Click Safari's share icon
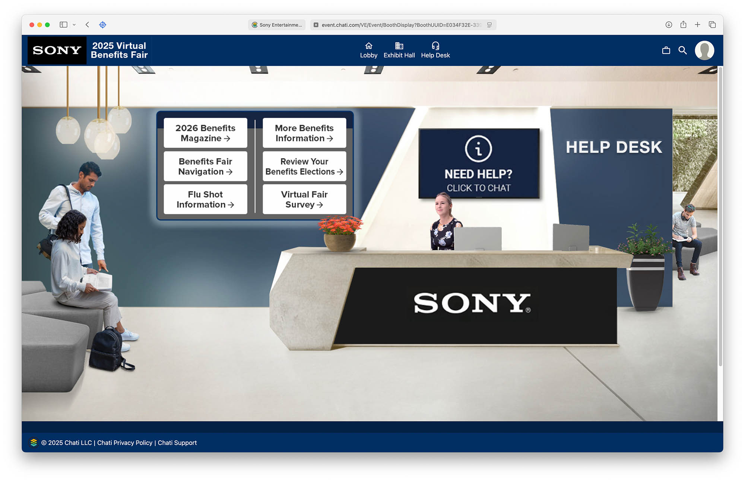Image resolution: width=745 pixels, height=481 pixels. (x=683, y=25)
